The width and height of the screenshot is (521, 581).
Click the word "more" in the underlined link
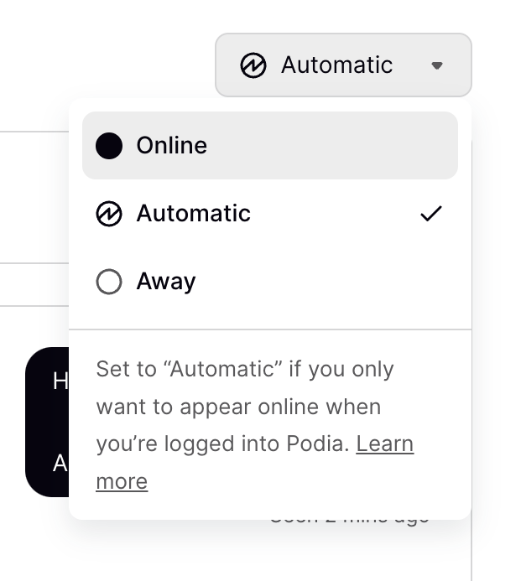tap(122, 482)
